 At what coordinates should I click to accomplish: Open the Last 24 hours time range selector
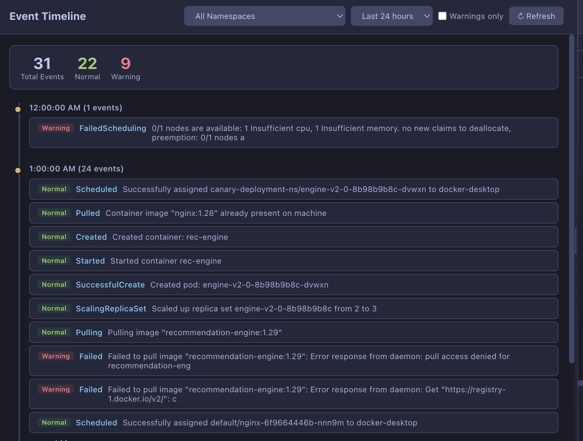coord(391,16)
